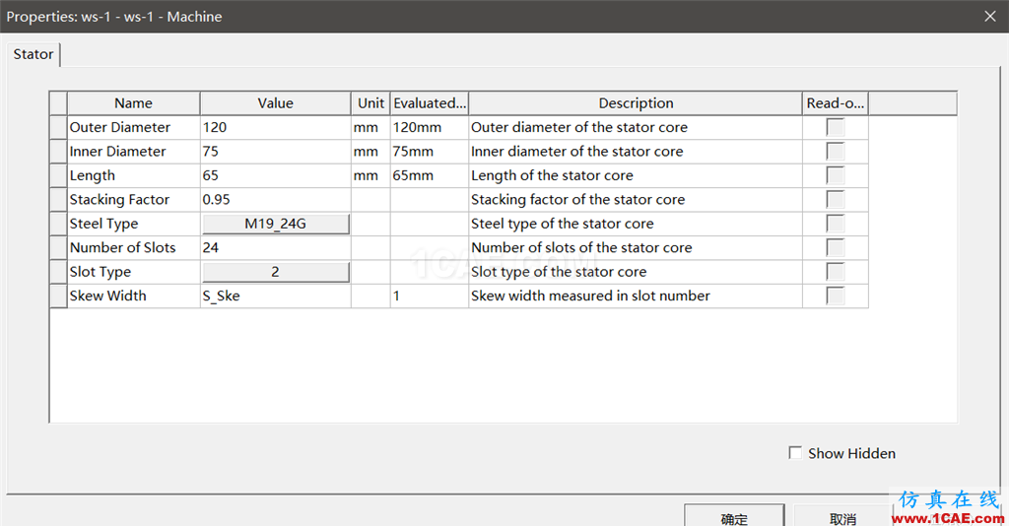The width and height of the screenshot is (1009, 526).
Task: Click the 'Stacking Factor' name cell
Action: pyautogui.click(x=134, y=199)
